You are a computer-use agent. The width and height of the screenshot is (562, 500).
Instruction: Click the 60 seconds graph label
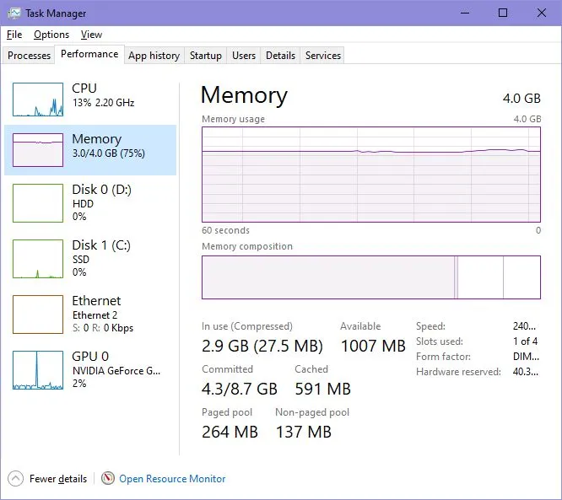(225, 230)
